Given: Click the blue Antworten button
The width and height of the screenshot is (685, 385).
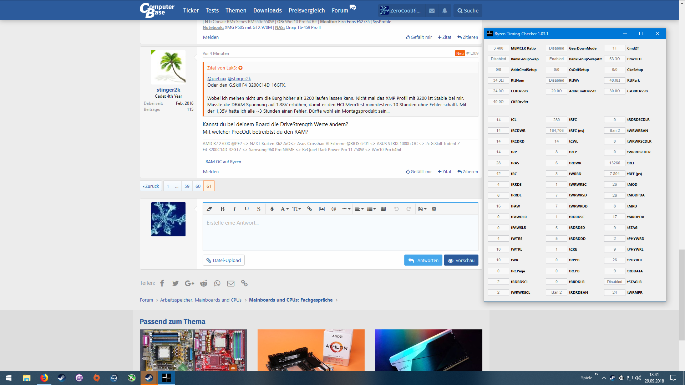Looking at the screenshot, I should (x=423, y=260).
